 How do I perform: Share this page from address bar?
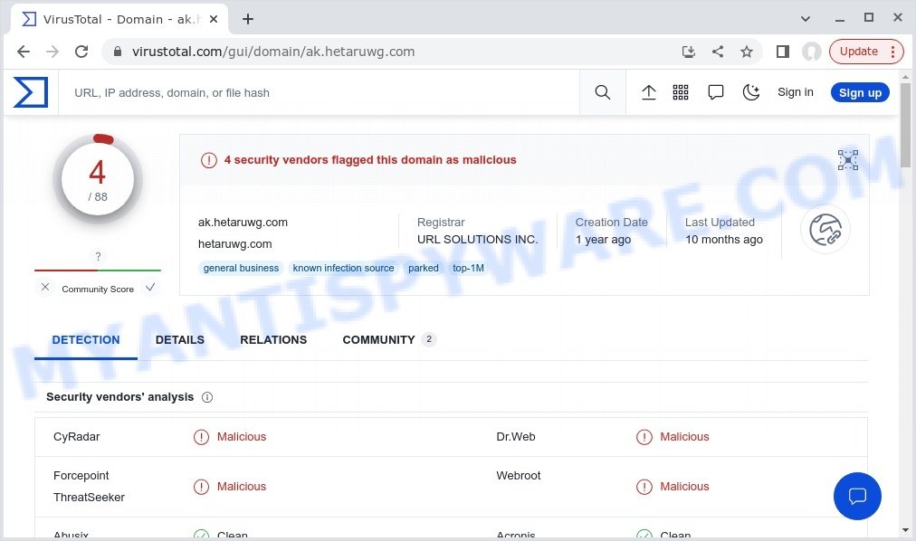tap(718, 52)
